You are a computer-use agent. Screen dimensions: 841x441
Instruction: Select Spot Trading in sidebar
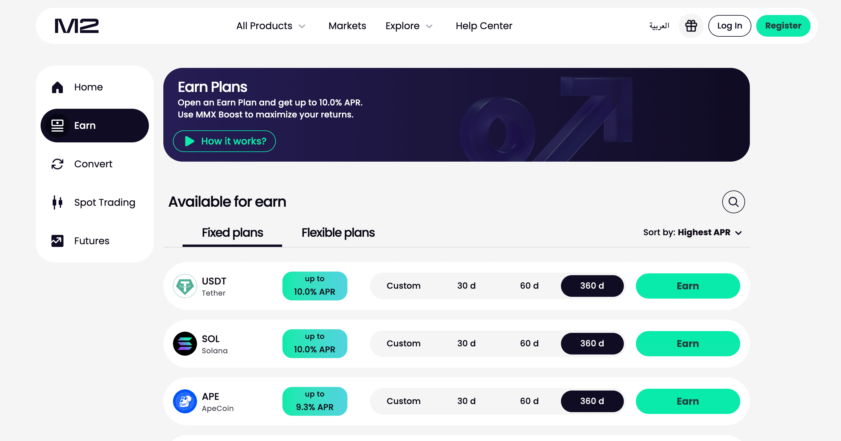pos(57,202)
